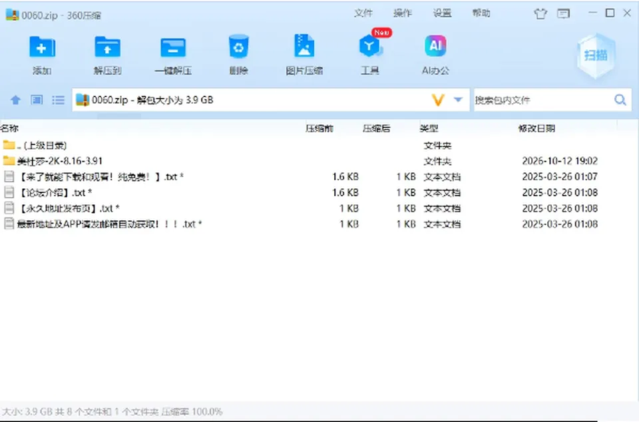The width and height of the screenshot is (639, 422).
Task: Open the 解压到 (Extract to) tool
Action: (107, 47)
